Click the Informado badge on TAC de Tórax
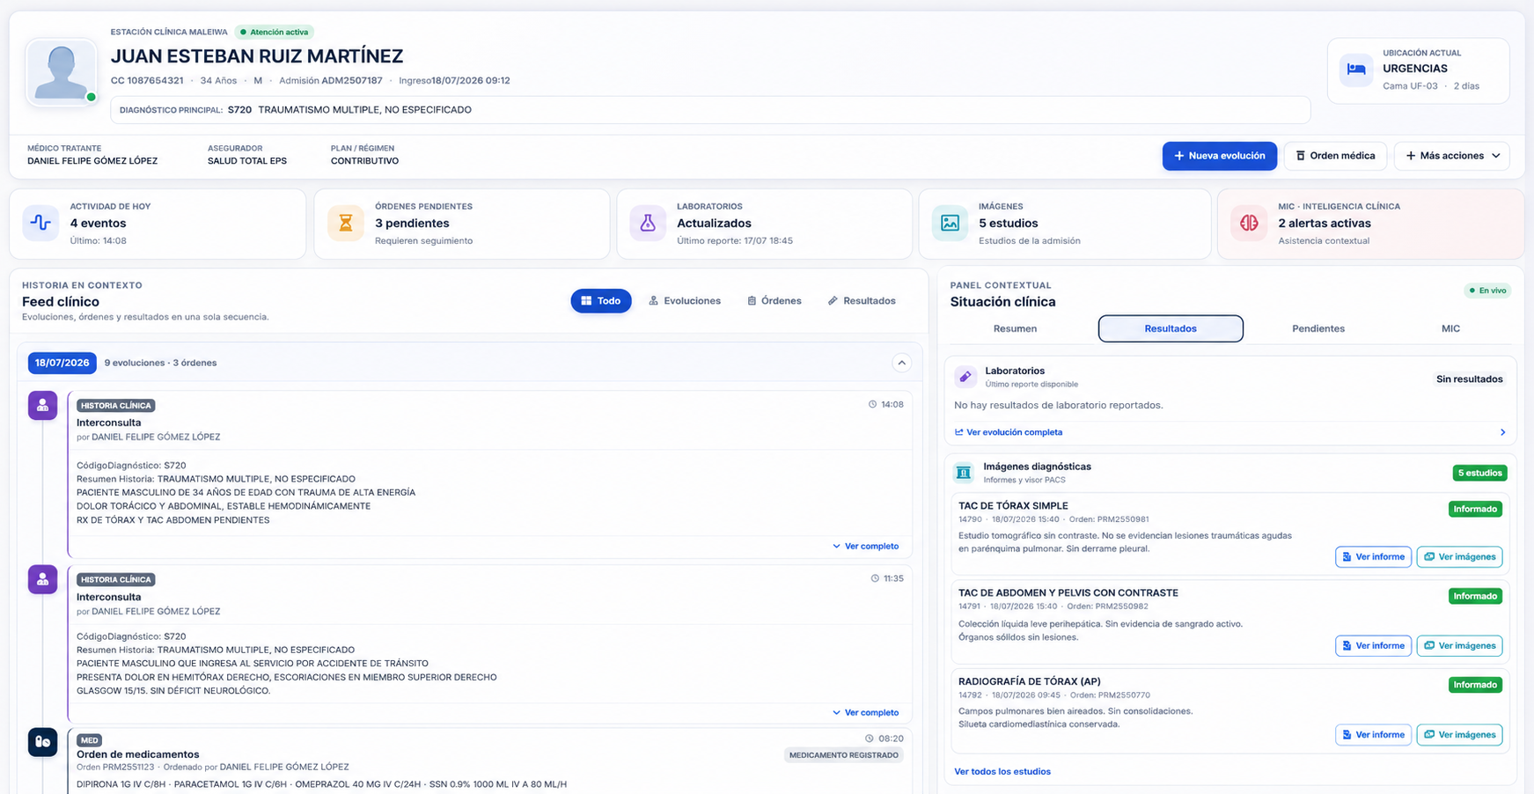1534x794 pixels. click(1475, 509)
